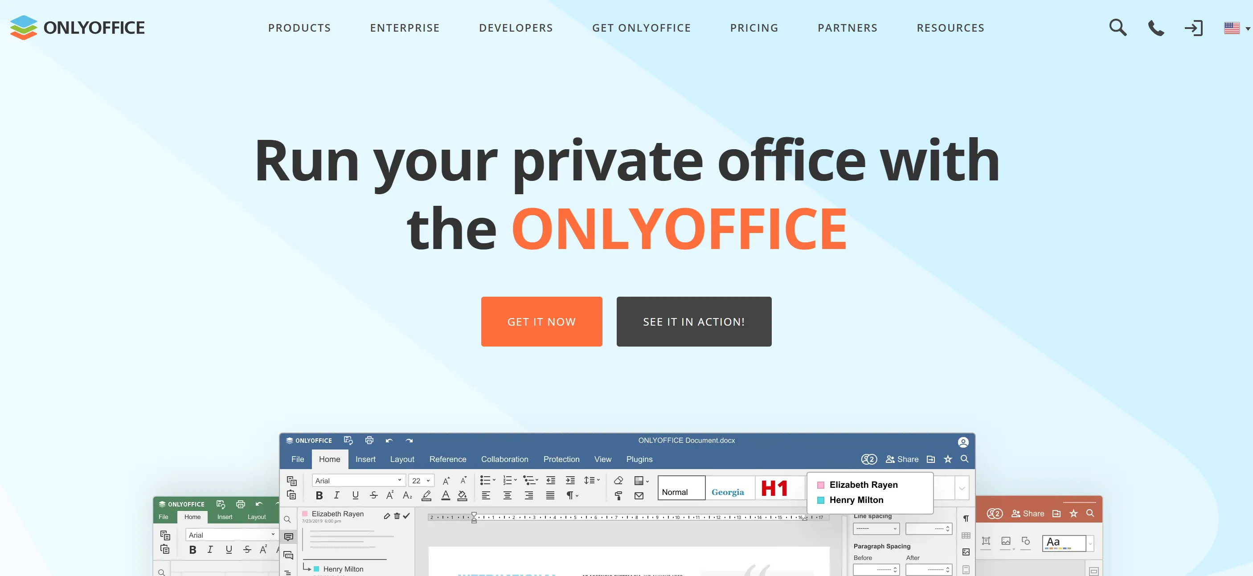Click the GET IT NOW button
The width and height of the screenshot is (1253, 576).
pos(542,321)
